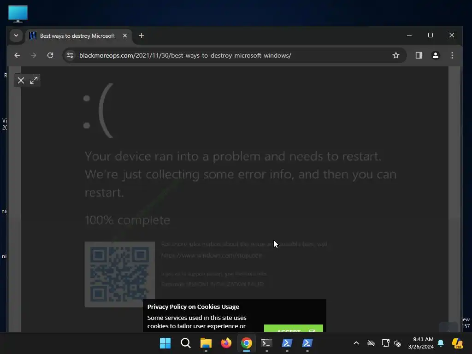Launch Firefox from the taskbar
This screenshot has height=354, width=472.
226,343
